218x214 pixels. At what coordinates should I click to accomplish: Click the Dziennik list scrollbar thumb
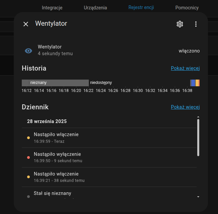tap(198, 137)
